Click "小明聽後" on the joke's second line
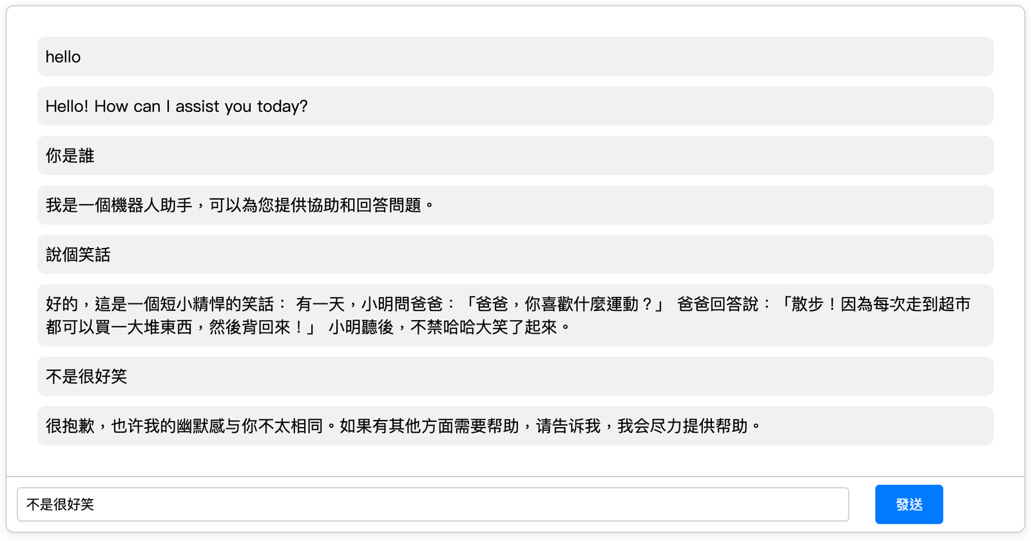Viewport: 1031px width, 541px height. [x=361, y=327]
